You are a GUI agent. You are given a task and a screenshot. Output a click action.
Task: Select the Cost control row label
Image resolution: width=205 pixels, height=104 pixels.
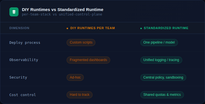[22, 95]
